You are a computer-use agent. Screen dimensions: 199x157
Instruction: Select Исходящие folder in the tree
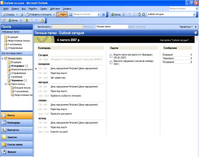pyautogui.click(x=17, y=66)
